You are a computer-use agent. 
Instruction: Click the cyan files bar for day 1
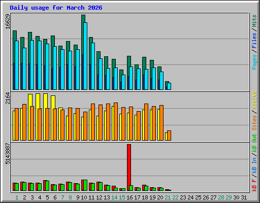coord(17,65)
